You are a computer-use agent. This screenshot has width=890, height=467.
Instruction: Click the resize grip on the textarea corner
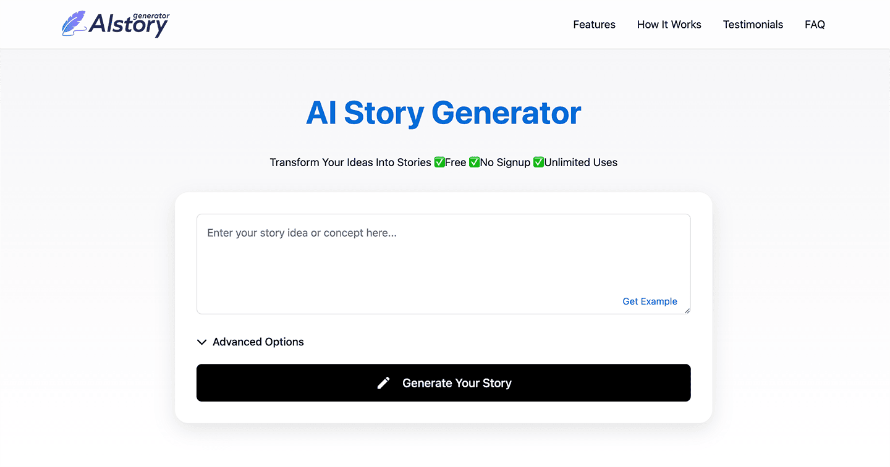point(687,311)
